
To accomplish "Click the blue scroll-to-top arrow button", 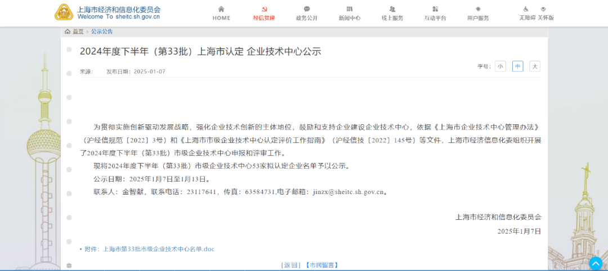I will (x=595, y=263).
